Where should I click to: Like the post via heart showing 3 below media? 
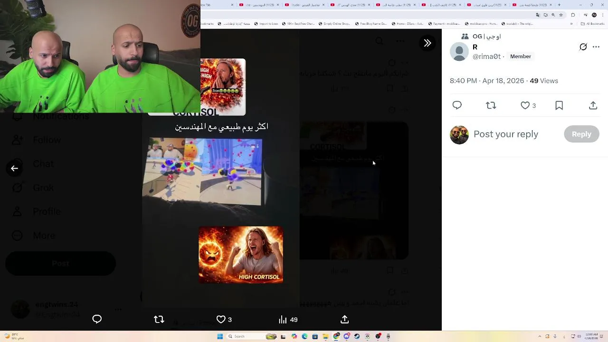click(224, 320)
